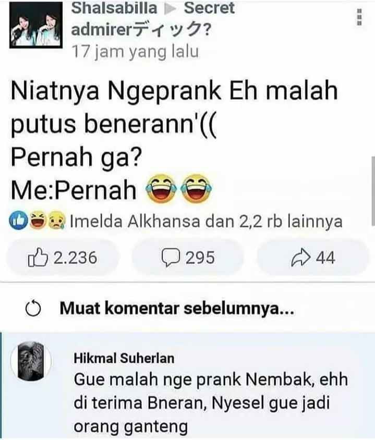Tap the thumbs-up Like icon

[x=38, y=258]
